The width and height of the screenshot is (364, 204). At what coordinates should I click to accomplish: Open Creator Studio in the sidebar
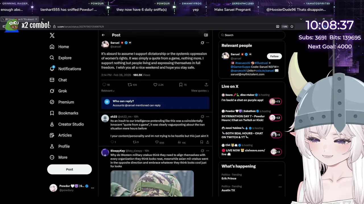point(67,124)
